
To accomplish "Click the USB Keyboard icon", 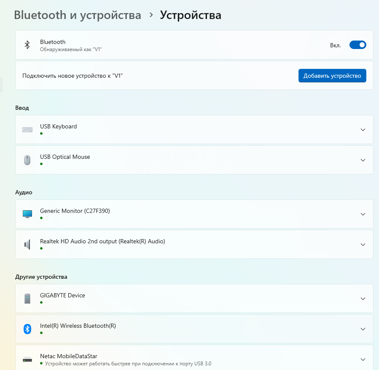I will (27, 130).
